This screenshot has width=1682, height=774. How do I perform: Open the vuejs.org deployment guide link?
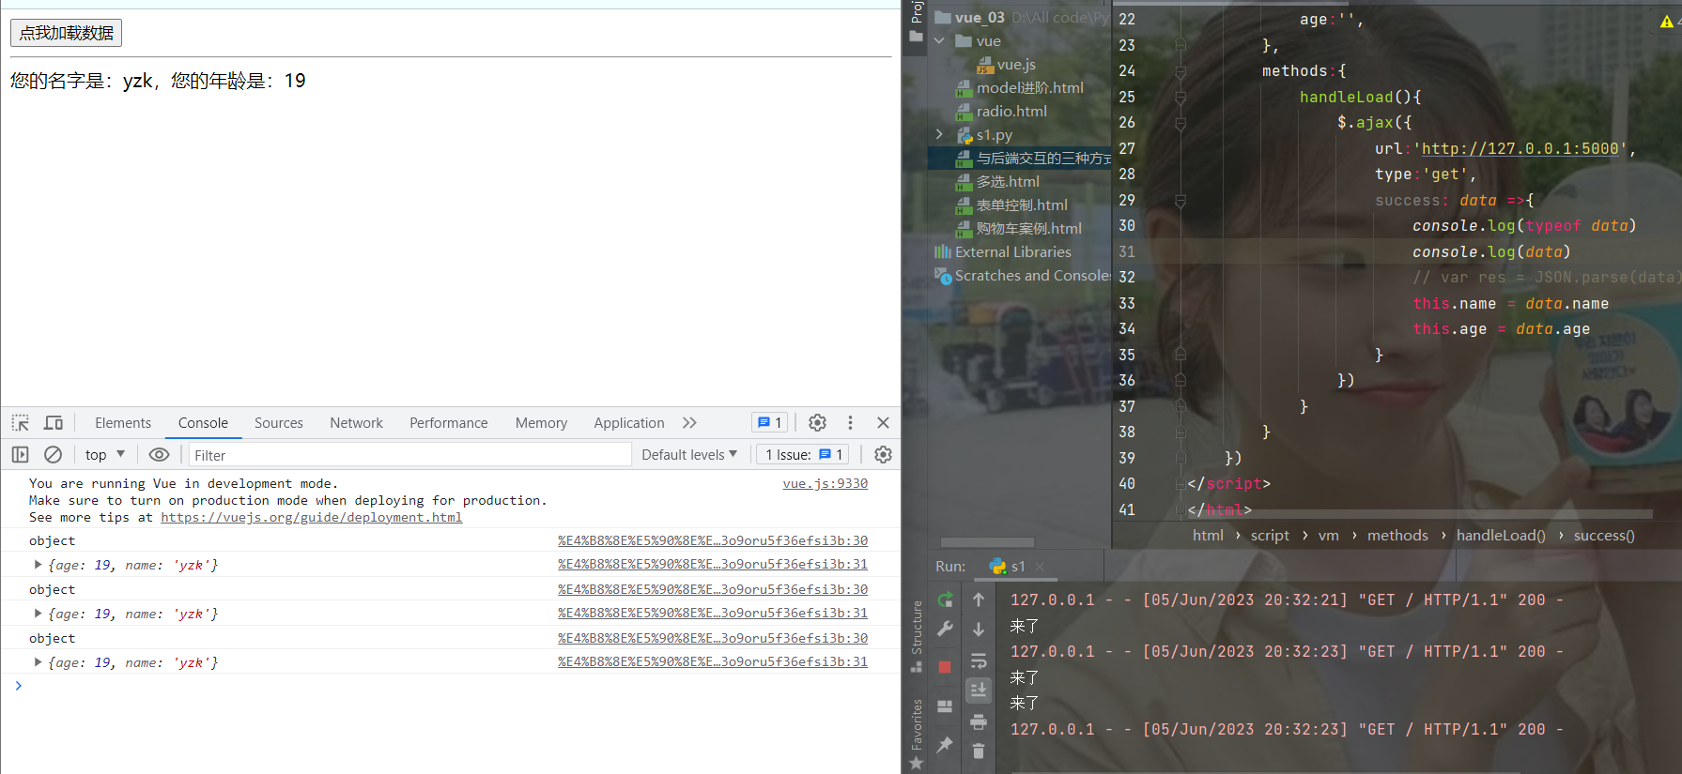(x=311, y=517)
